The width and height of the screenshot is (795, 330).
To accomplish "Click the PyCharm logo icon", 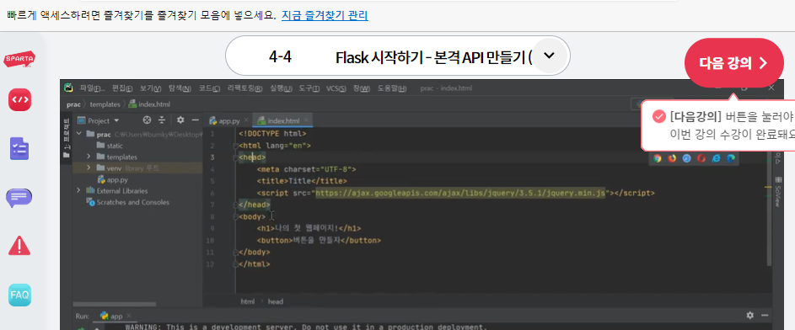I will click(x=68, y=88).
